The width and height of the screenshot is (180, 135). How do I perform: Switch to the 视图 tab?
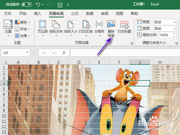coord(120,13)
